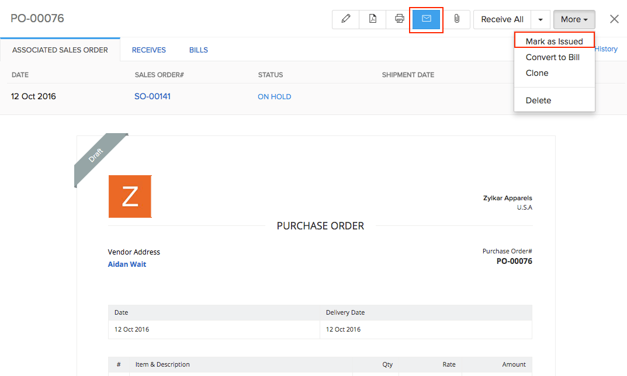Open sales order SO-00141
Image resolution: width=627 pixels, height=376 pixels.
(153, 96)
